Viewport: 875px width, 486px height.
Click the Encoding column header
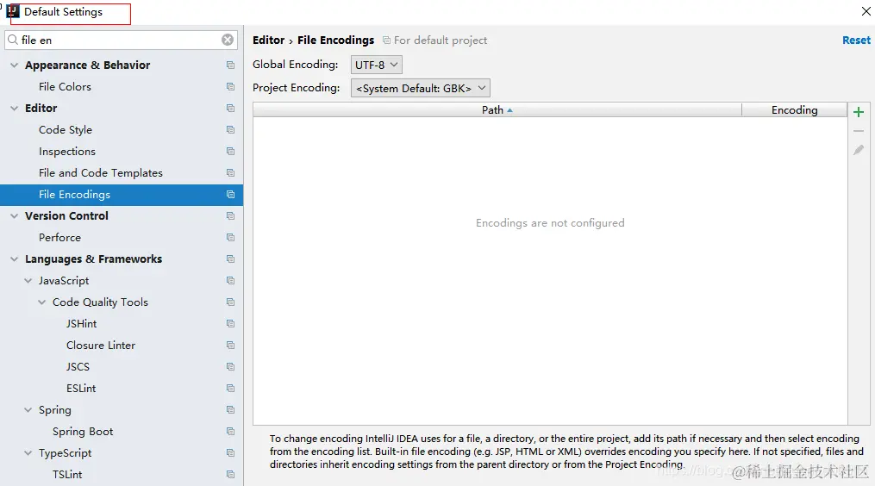pos(795,110)
